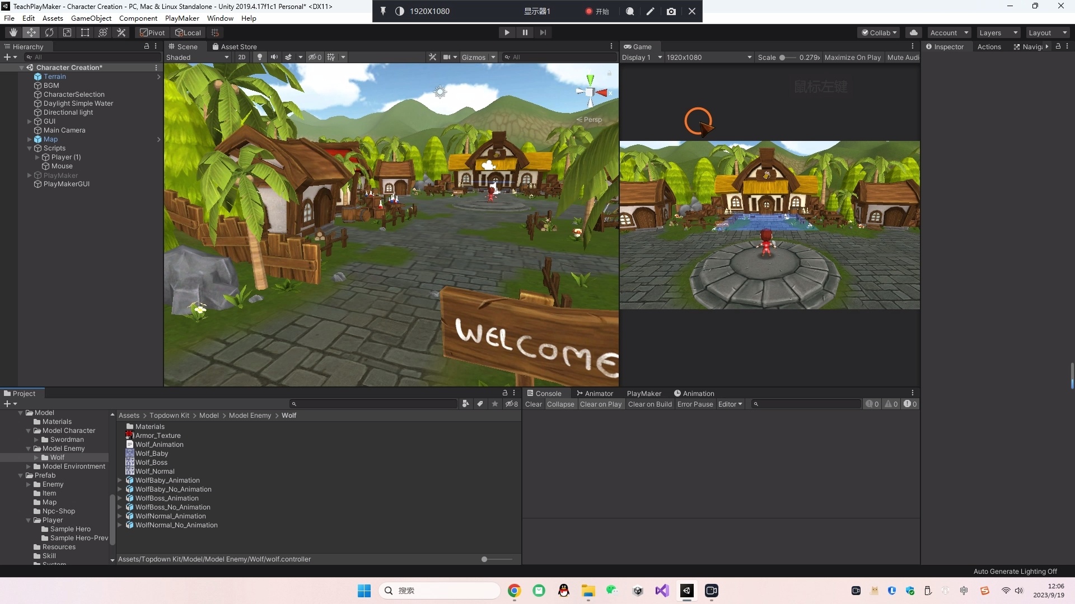
Task: Select the Move tool in the toolbar
Action: click(x=31, y=32)
